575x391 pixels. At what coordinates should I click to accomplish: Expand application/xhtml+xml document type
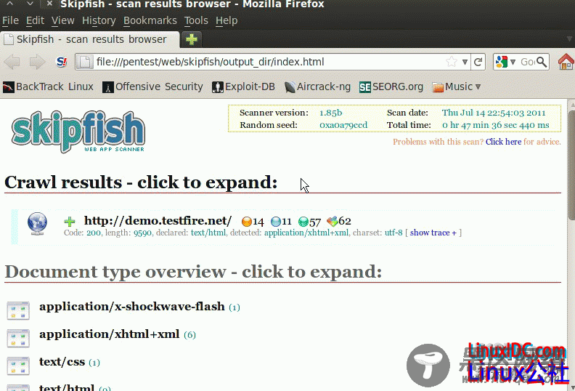110,334
